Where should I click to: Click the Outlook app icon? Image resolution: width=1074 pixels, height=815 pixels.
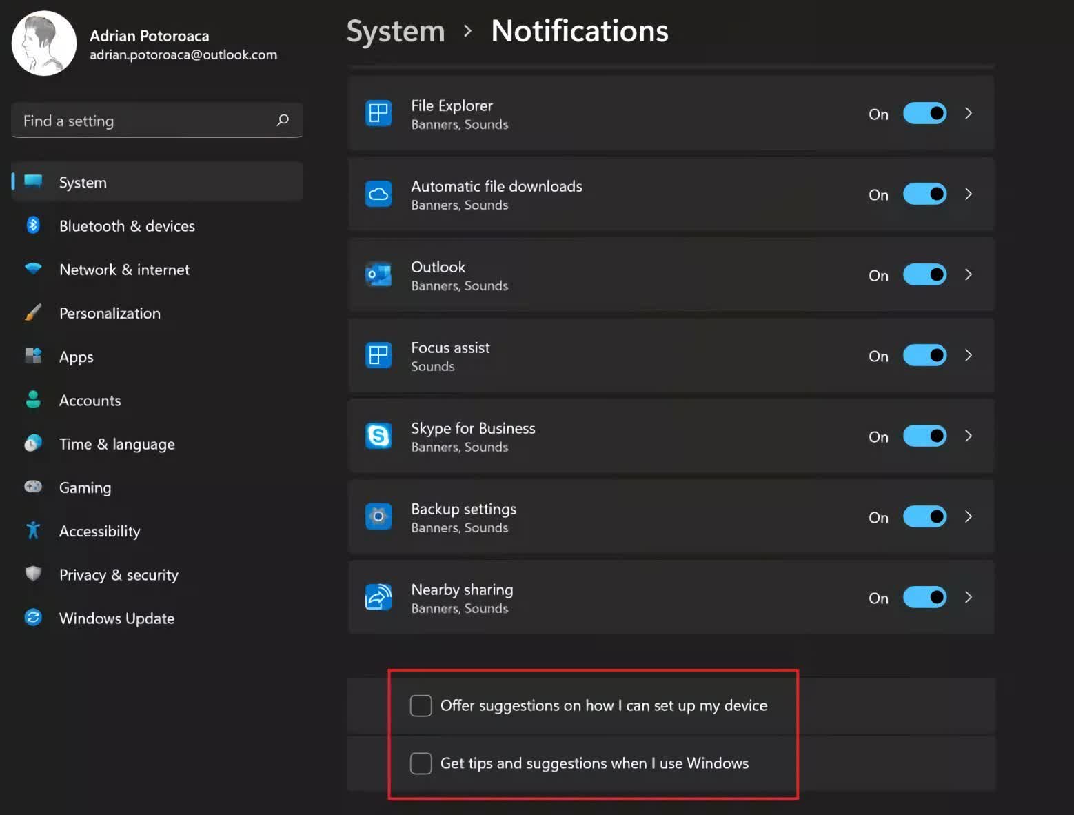pyautogui.click(x=378, y=274)
